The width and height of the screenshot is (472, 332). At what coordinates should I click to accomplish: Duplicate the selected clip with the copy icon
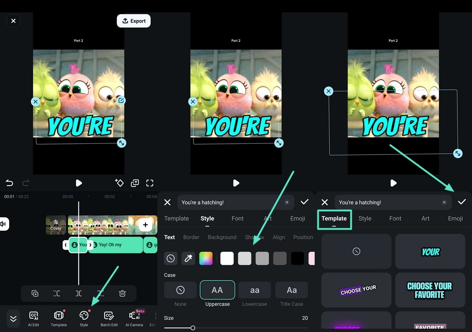click(35, 294)
